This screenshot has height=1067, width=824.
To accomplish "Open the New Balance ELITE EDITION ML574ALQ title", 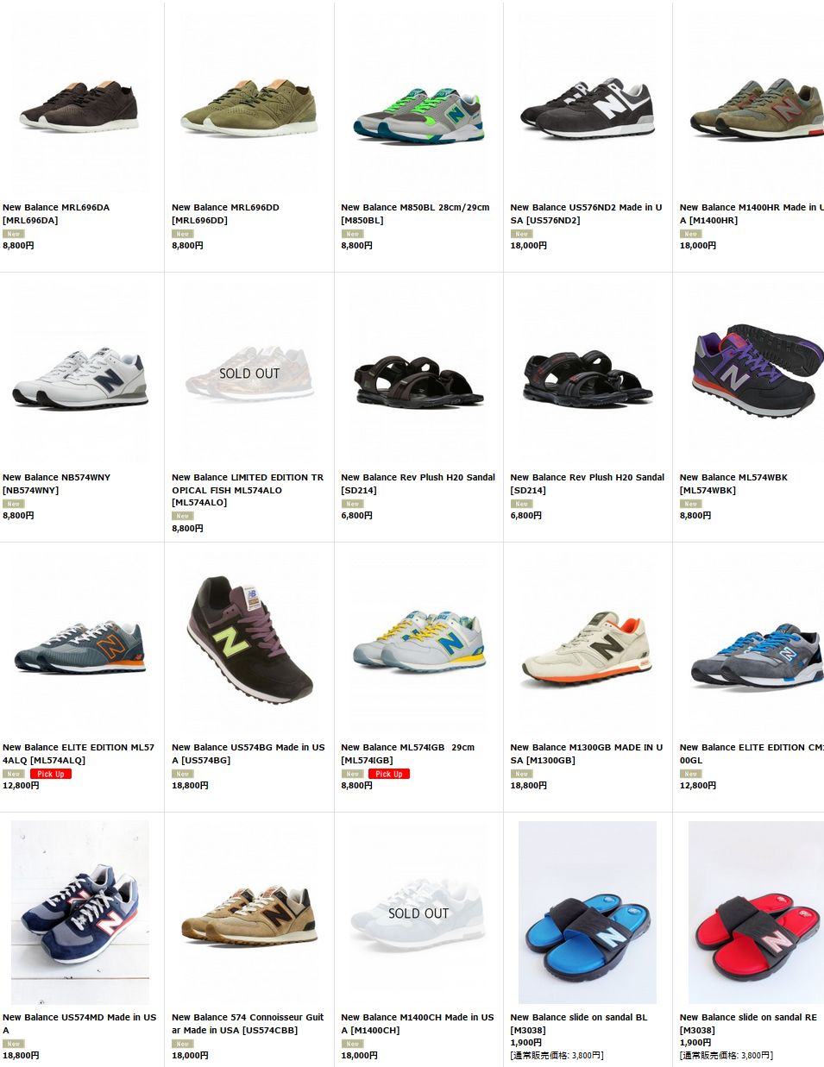I will pos(79,754).
